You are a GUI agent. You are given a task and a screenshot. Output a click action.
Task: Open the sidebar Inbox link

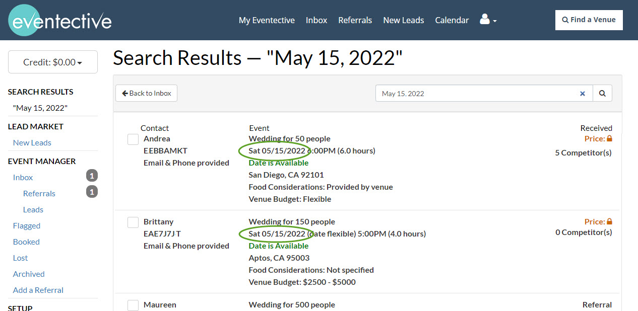coord(23,178)
